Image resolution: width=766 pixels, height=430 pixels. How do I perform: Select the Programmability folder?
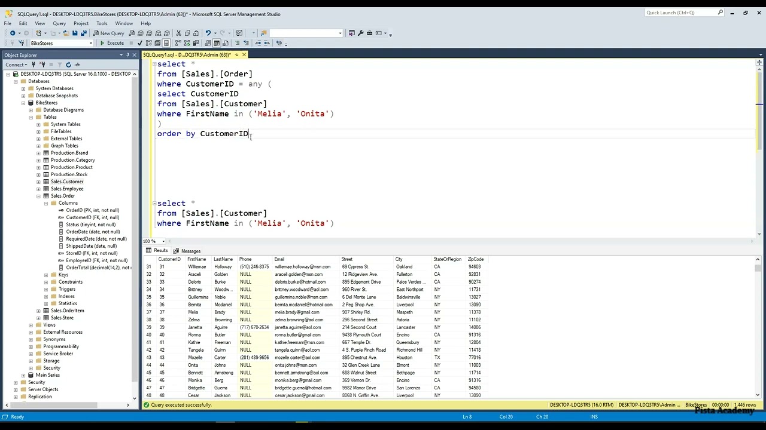pyautogui.click(x=61, y=346)
